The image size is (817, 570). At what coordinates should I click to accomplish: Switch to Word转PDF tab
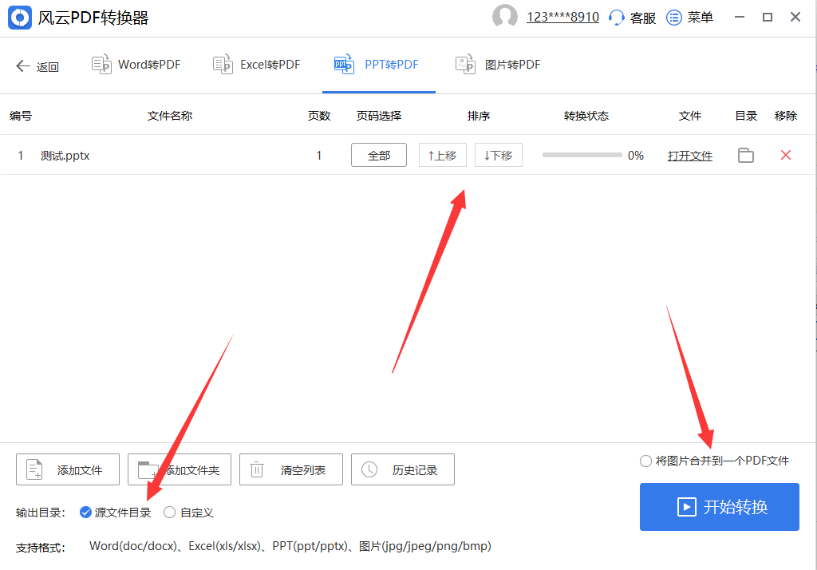(136, 65)
